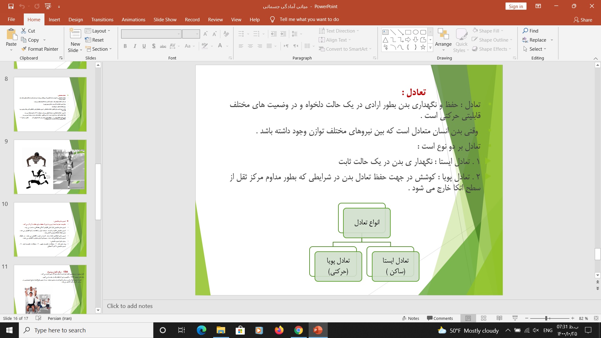This screenshot has height=338, width=601.
Task: Open the Layout dropdown
Action: (98, 31)
